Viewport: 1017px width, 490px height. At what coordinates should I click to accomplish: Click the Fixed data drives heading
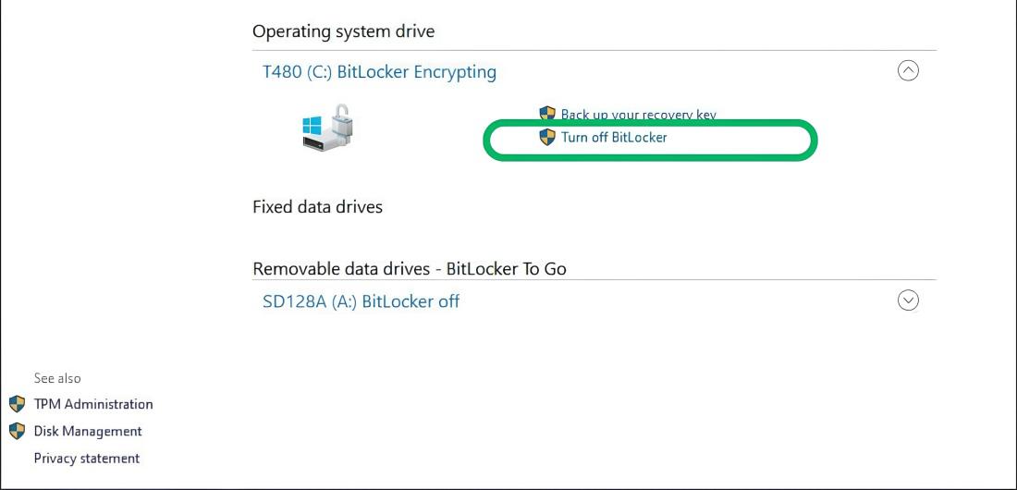click(317, 207)
